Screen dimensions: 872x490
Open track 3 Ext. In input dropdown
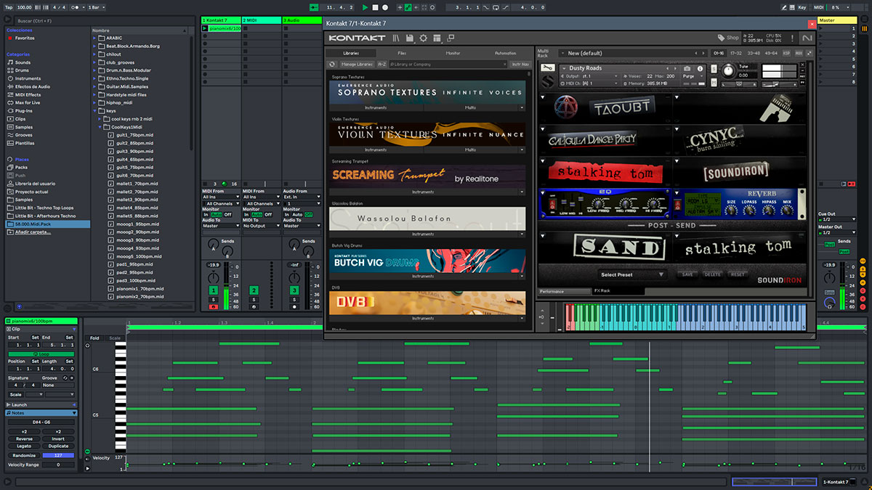[x=302, y=197]
